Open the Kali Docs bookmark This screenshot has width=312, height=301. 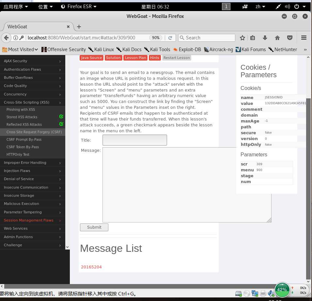pyautogui.click(x=129, y=50)
